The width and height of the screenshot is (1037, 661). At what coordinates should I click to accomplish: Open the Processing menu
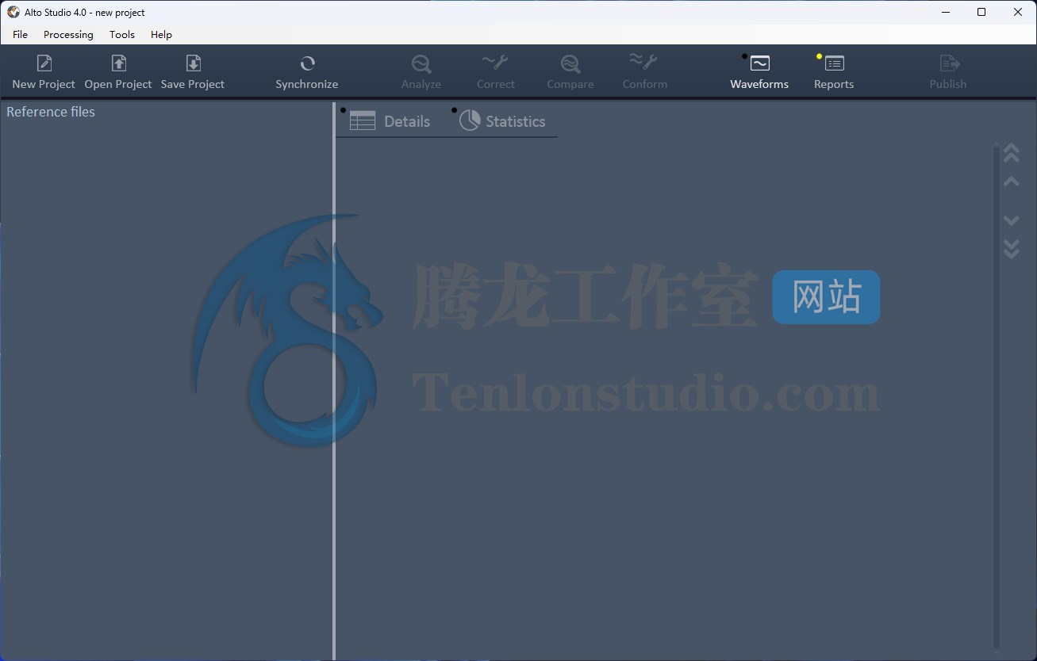click(68, 34)
